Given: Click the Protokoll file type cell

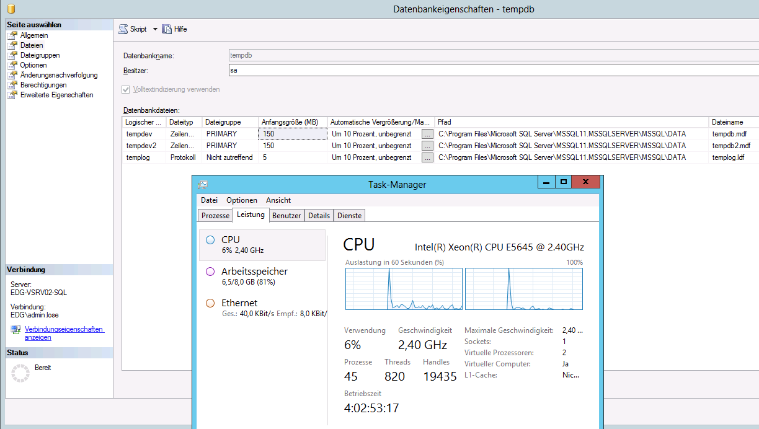Looking at the screenshot, I should coord(184,157).
